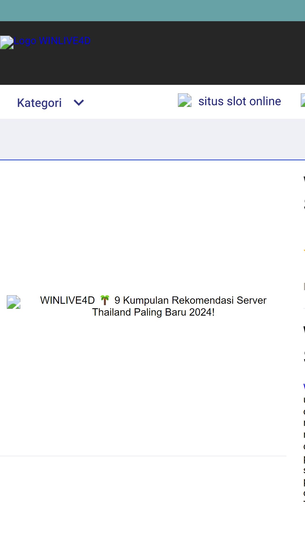Viewport: 305px width, 543px height.
Task: Select the text 'WINLIVE4D 9 Kumpulan Rekomendasi Server'
Action: coord(153,300)
